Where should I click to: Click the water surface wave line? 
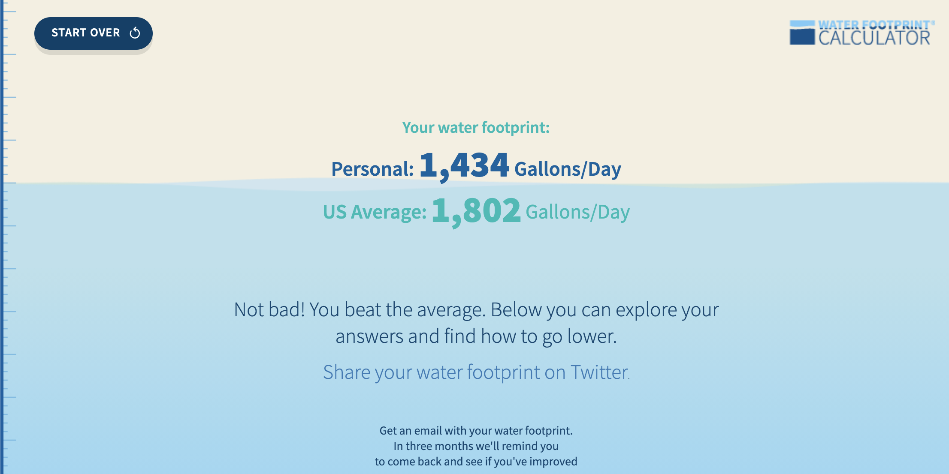click(474, 184)
